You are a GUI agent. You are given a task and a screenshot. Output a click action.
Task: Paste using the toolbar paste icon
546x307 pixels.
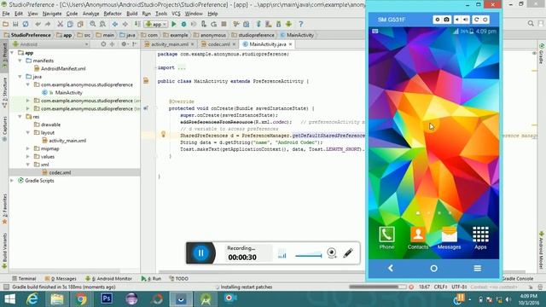tap(80, 24)
